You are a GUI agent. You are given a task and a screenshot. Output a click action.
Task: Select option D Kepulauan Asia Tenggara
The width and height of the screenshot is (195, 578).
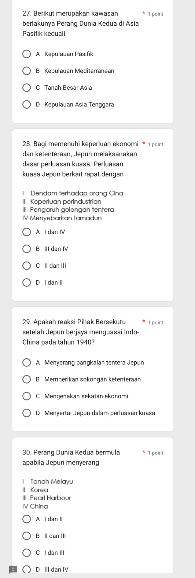pyautogui.click(x=27, y=105)
